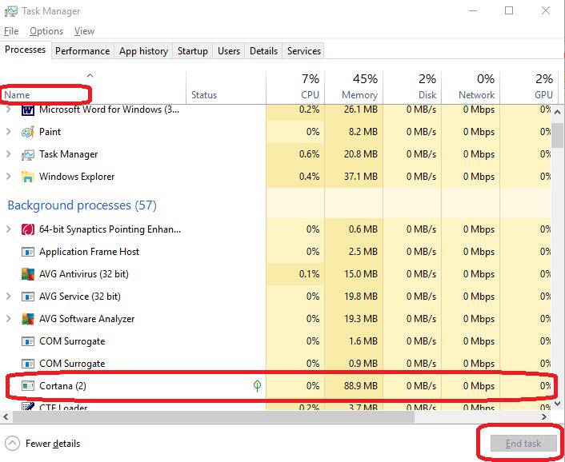Screen dimensions: 565x462
Task: Select the AVG Antivirus (32 bit) name
Action: [x=84, y=274]
